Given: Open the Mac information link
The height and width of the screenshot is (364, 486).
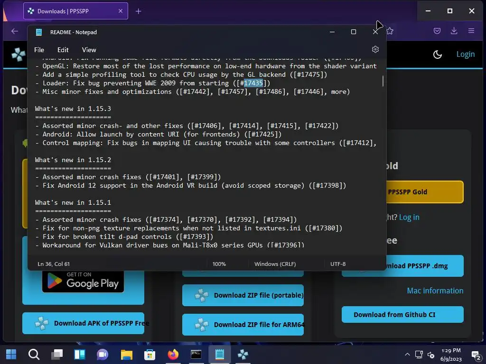Looking at the screenshot, I should click(435, 291).
